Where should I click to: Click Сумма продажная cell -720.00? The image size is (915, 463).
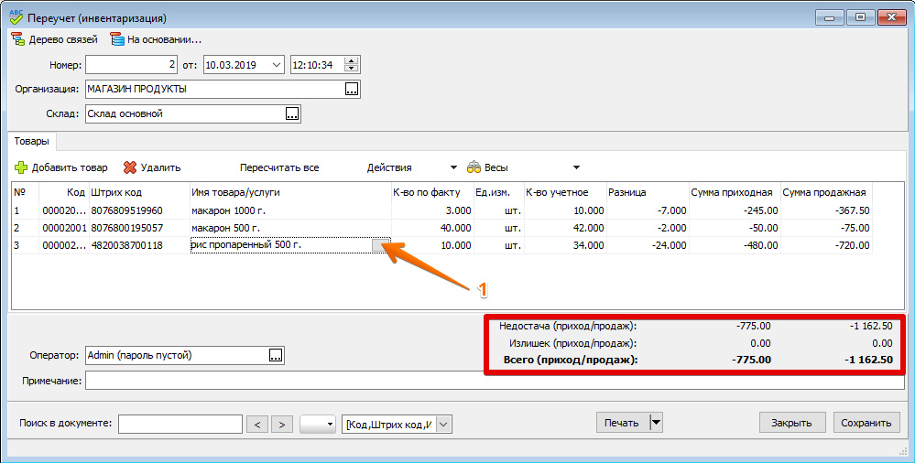(826, 245)
